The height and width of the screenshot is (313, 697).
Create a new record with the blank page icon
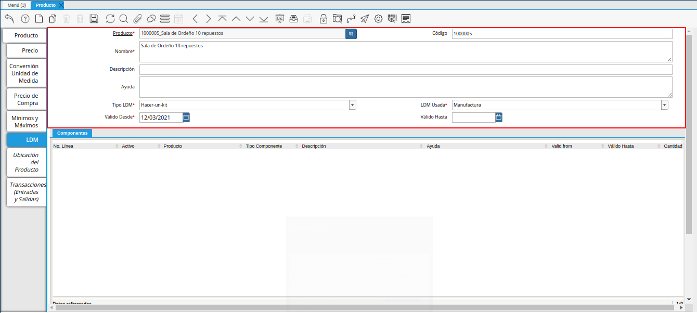pos(39,19)
